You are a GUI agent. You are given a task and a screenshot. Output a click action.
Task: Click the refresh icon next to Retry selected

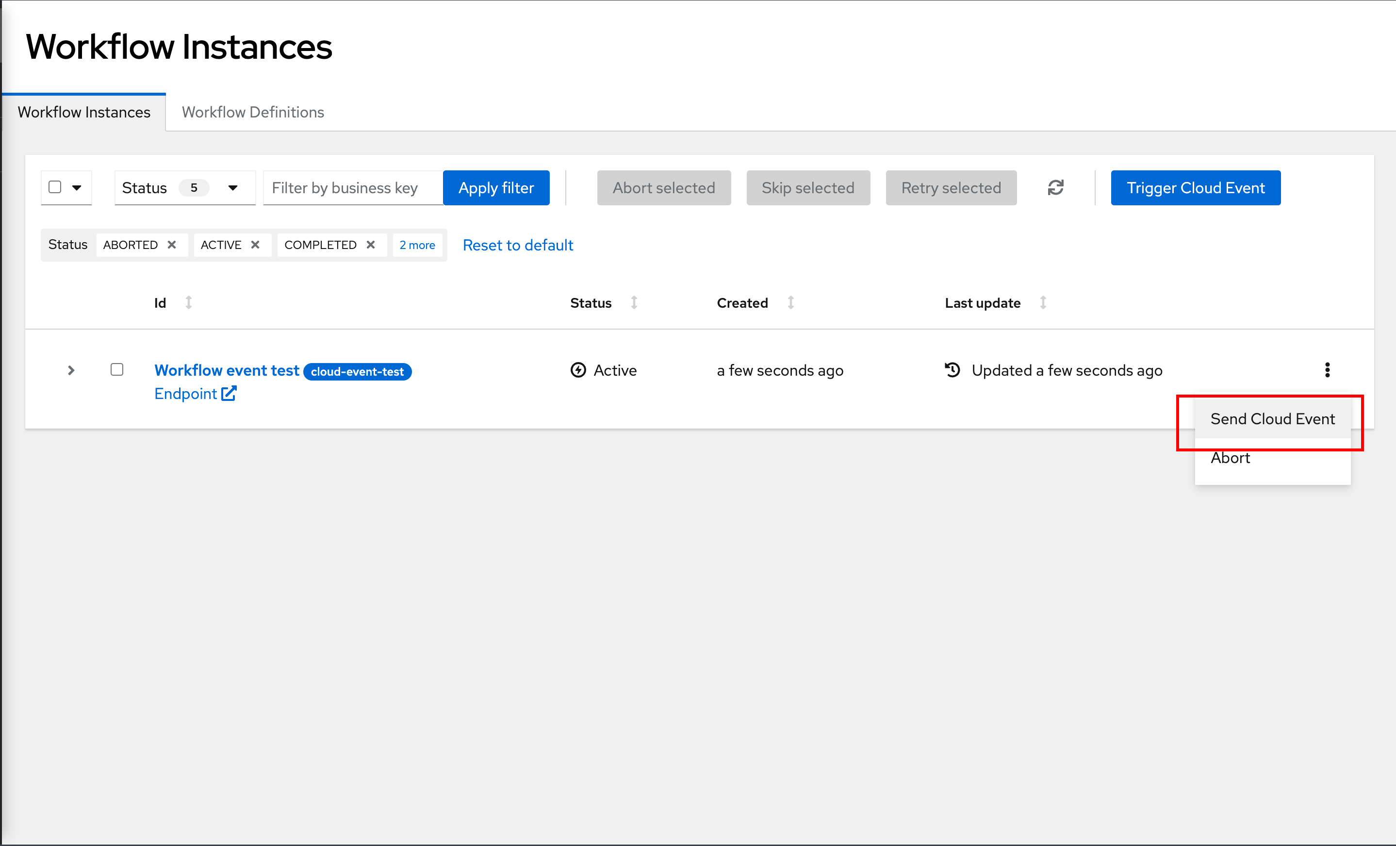click(x=1055, y=187)
